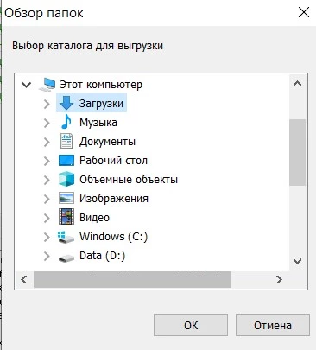Click the Изображения picture icon
The image size is (316, 350).
click(x=66, y=198)
